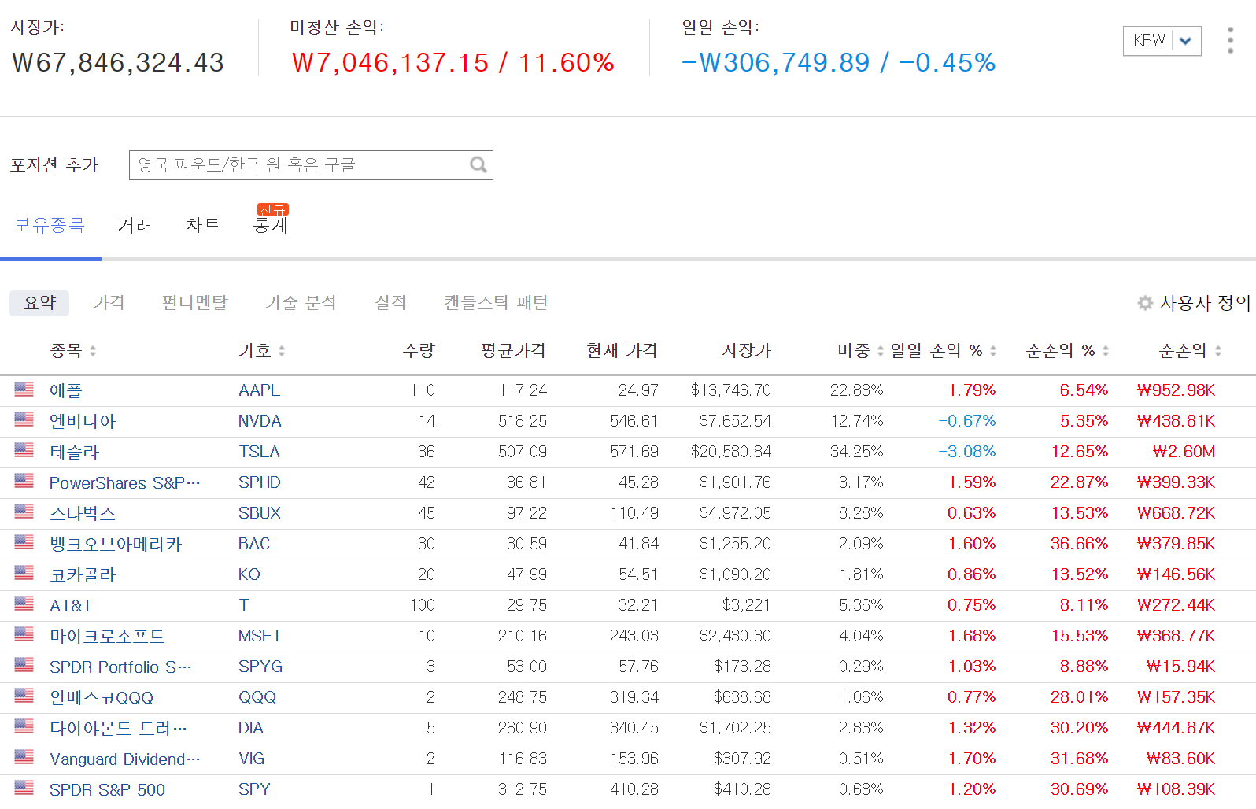1256x809 pixels.
Task: Select the 실적 sub-tab
Action: (x=390, y=303)
